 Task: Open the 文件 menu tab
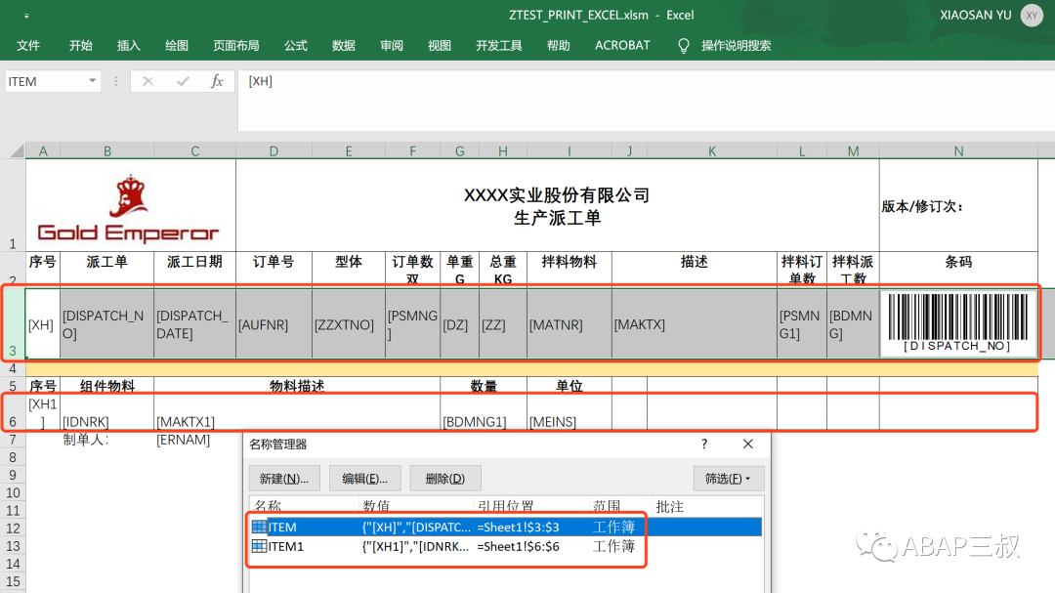click(28, 46)
